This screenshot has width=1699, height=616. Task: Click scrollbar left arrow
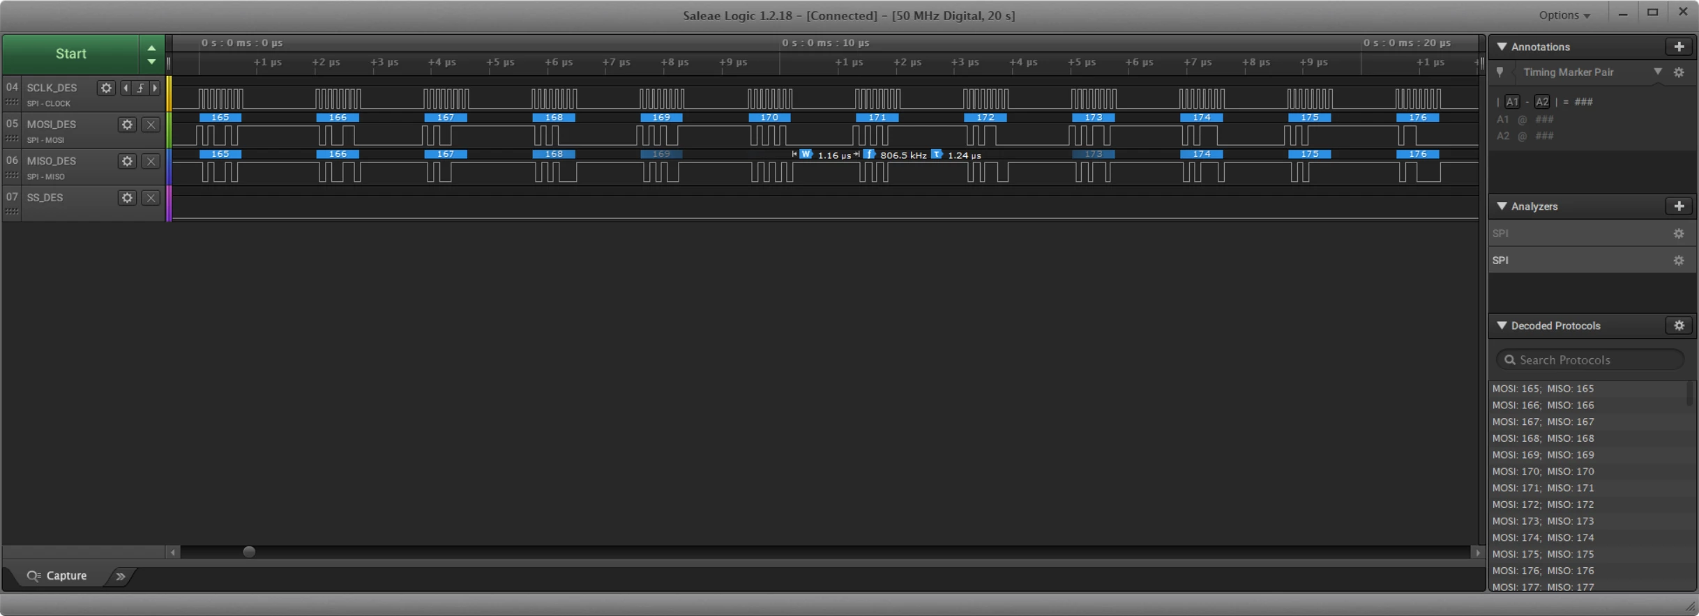tap(173, 552)
